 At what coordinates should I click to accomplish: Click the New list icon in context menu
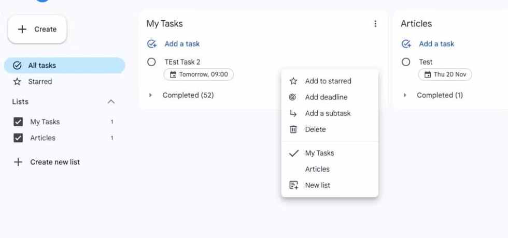coord(293,185)
